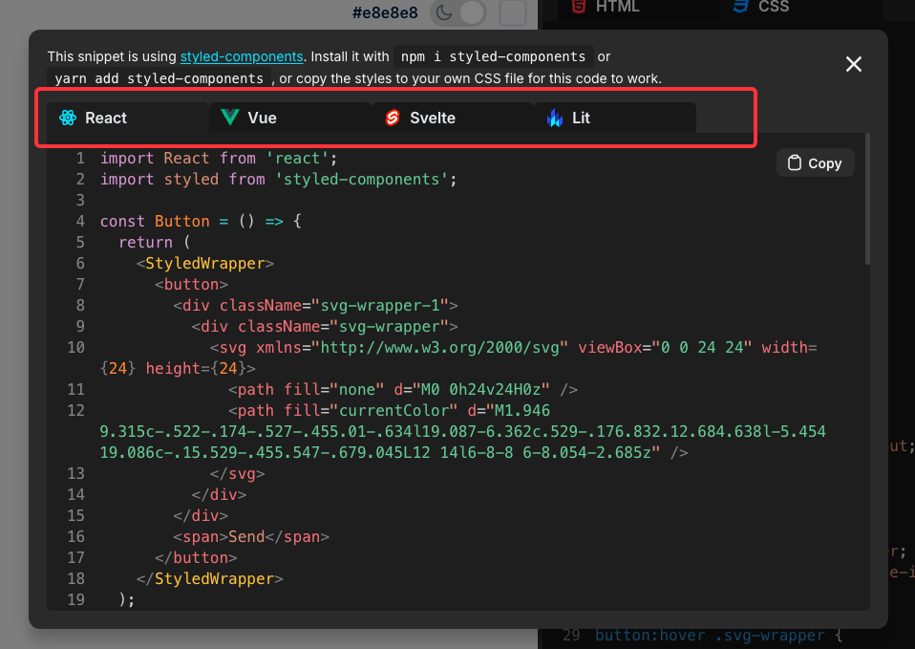Click the CSS3 shield icon
915x649 pixels.
click(740, 7)
